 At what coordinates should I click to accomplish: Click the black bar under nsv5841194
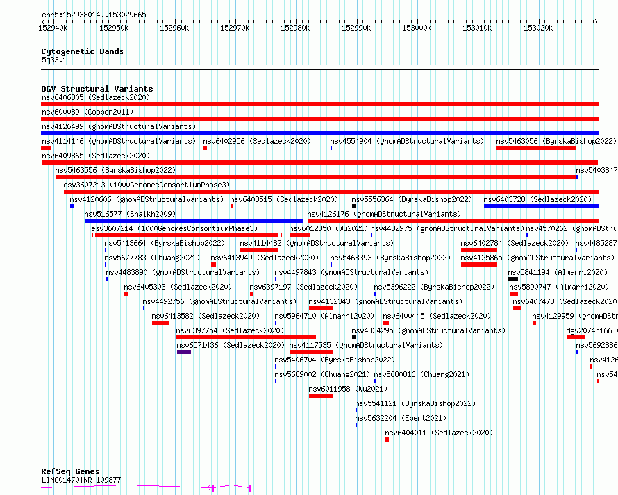513,279
